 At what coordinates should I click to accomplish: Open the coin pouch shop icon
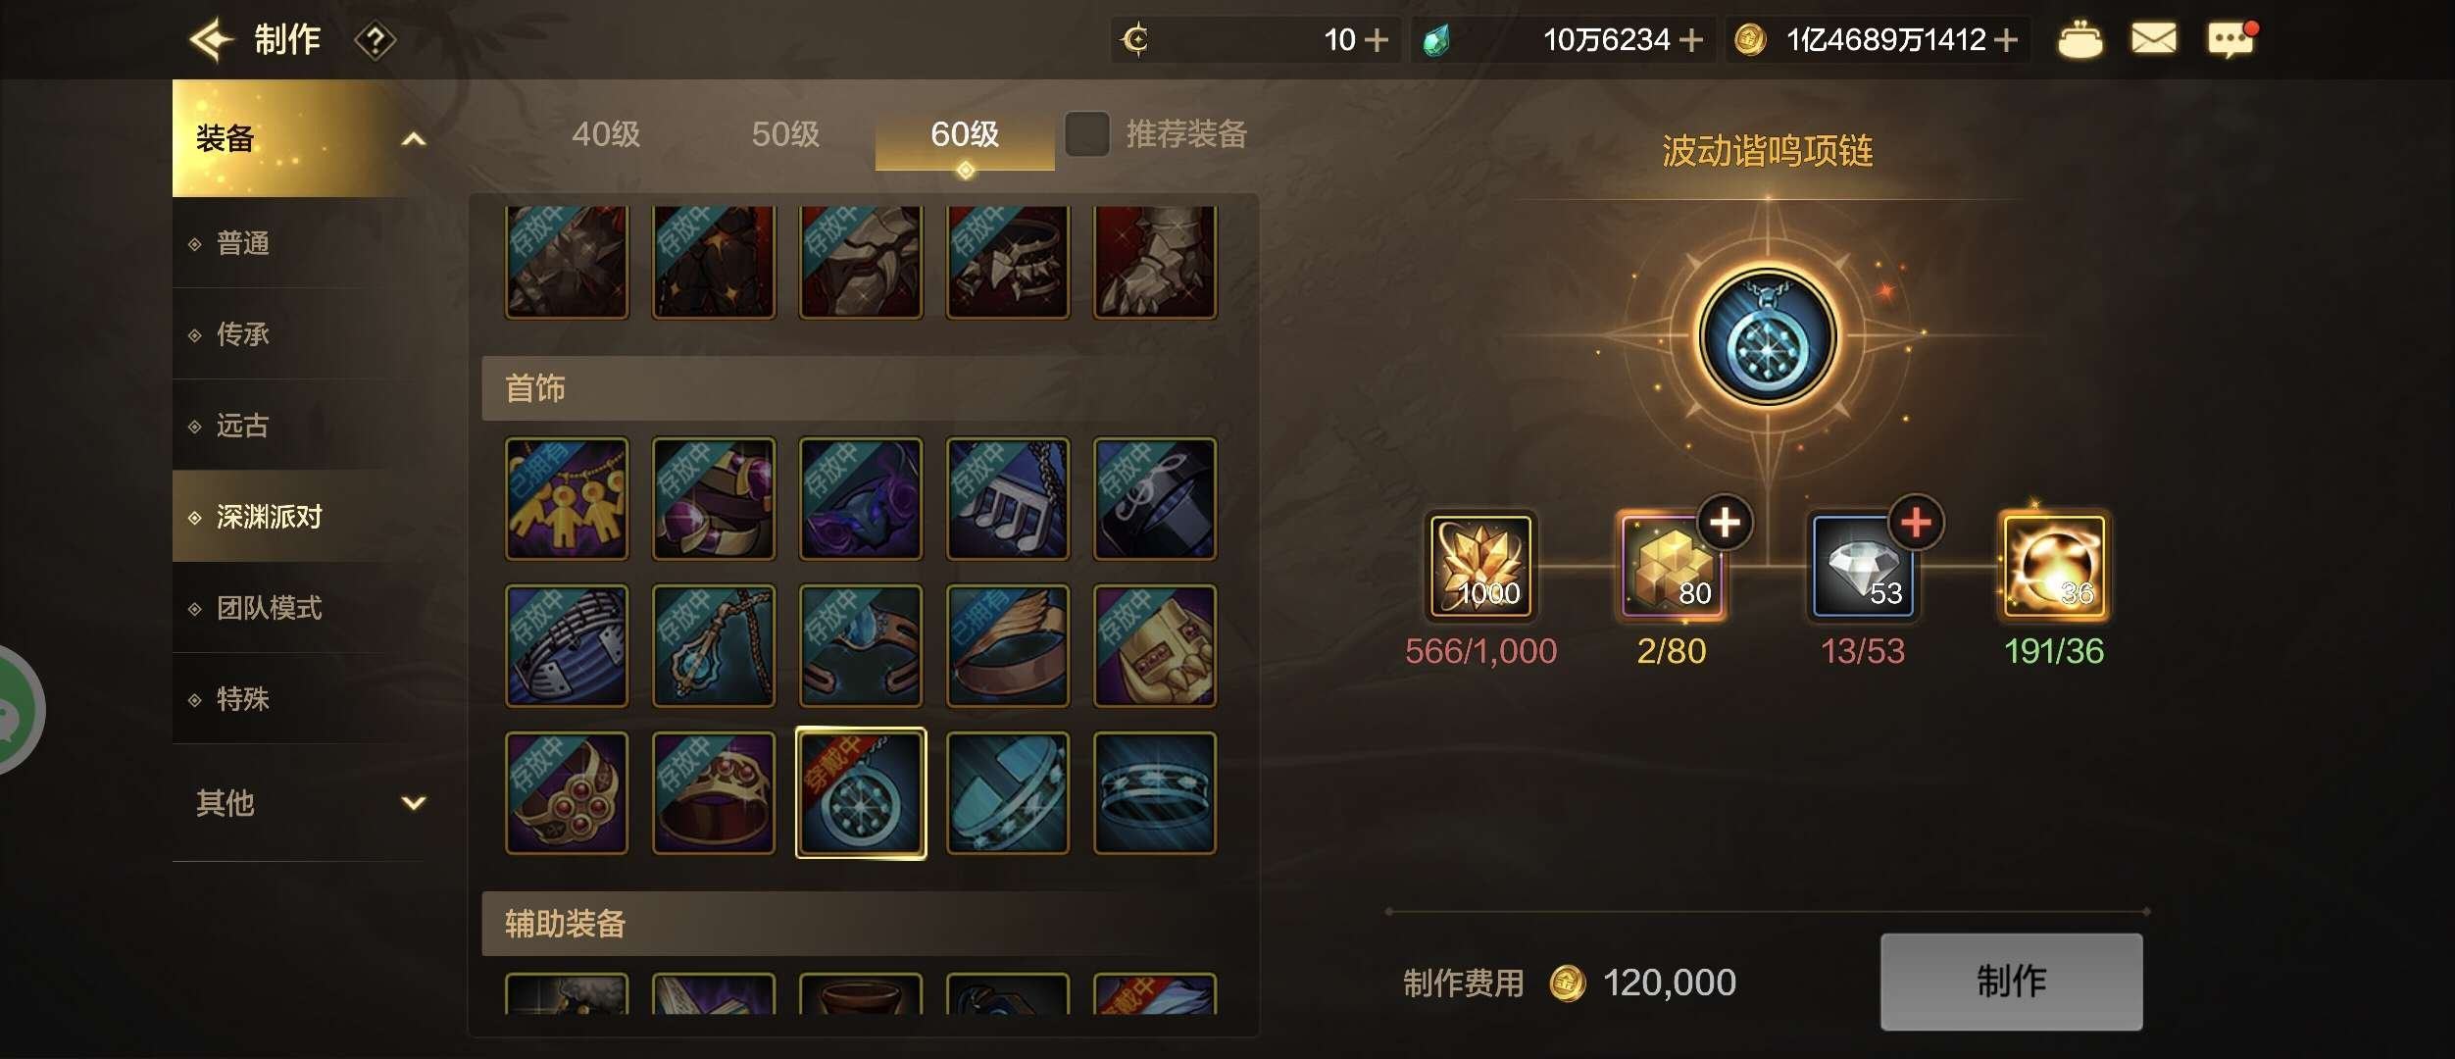tap(2079, 39)
